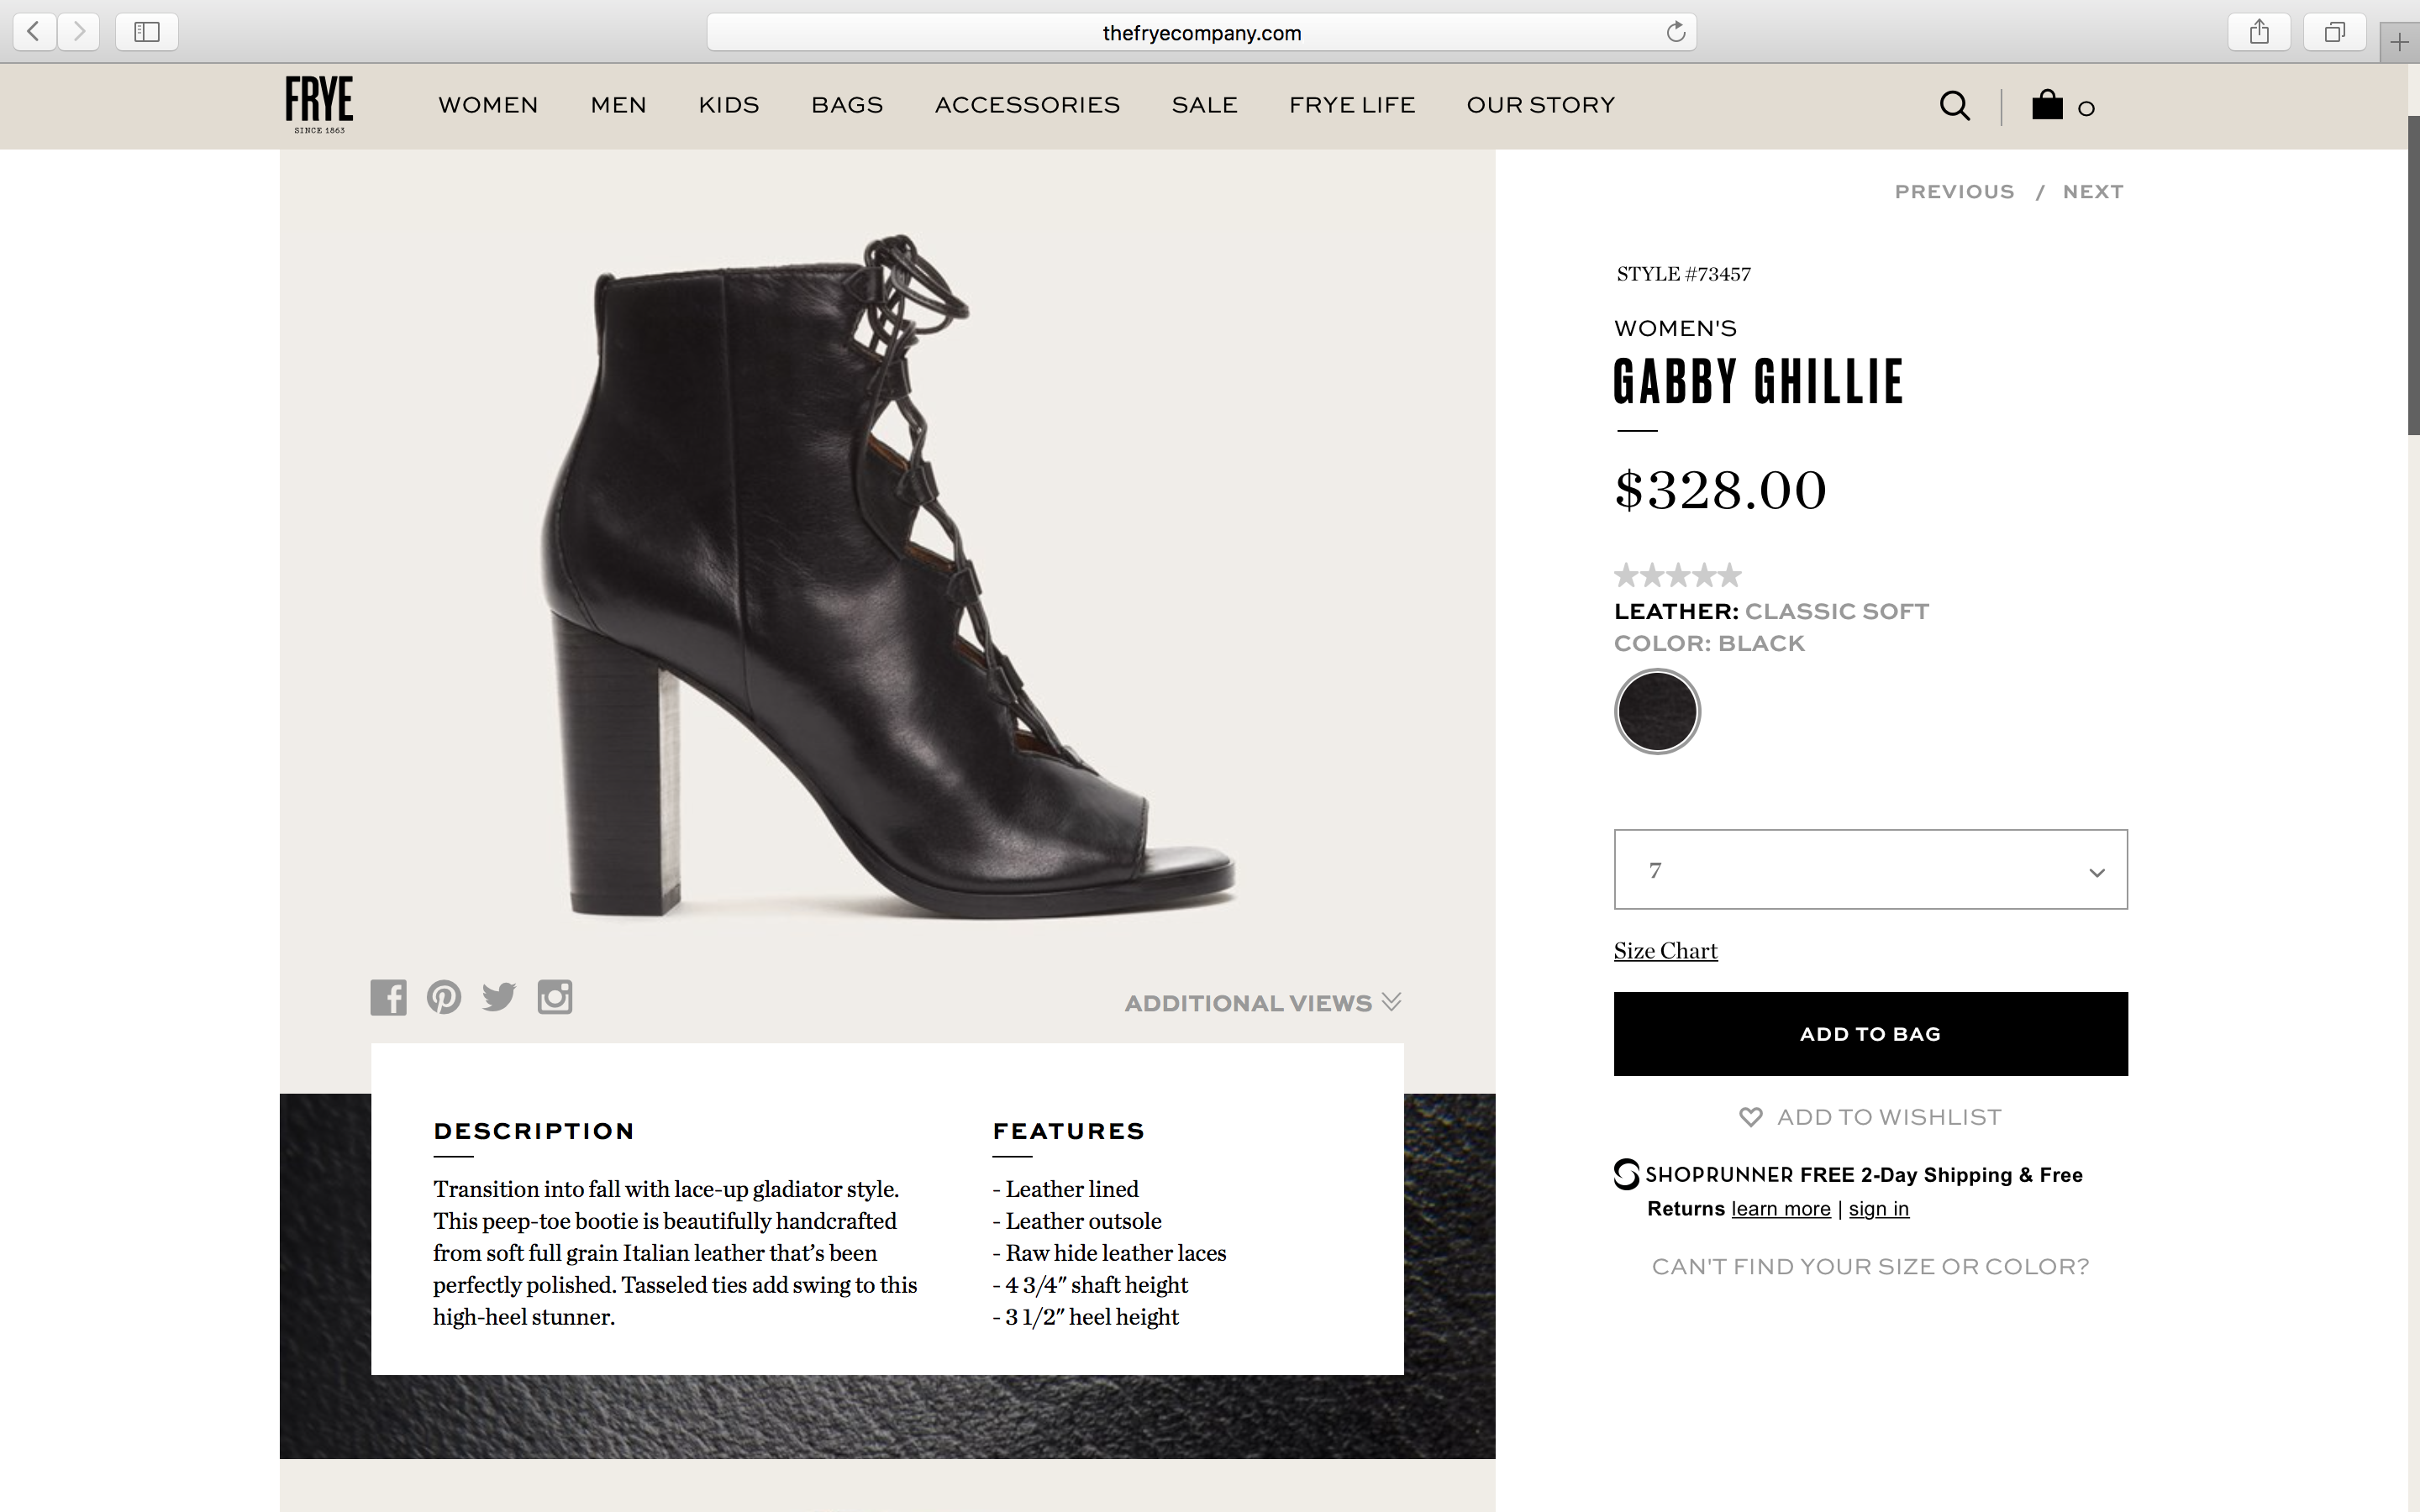The width and height of the screenshot is (2420, 1512).
Task: Reload page with refresh icon
Action: pyautogui.click(x=1676, y=32)
